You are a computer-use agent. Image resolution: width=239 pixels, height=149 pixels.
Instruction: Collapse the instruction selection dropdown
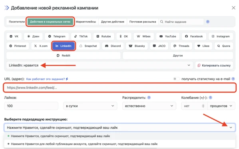pos(231,127)
